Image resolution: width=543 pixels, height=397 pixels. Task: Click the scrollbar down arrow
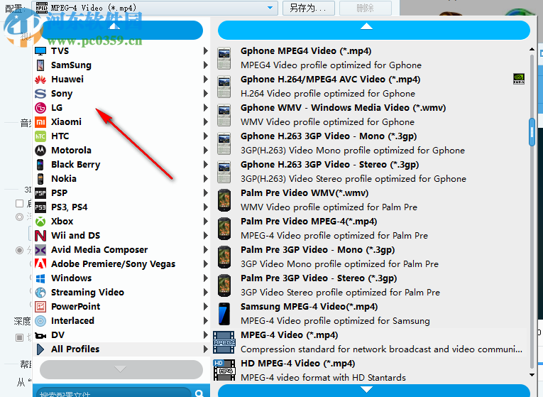pyautogui.click(x=532, y=375)
